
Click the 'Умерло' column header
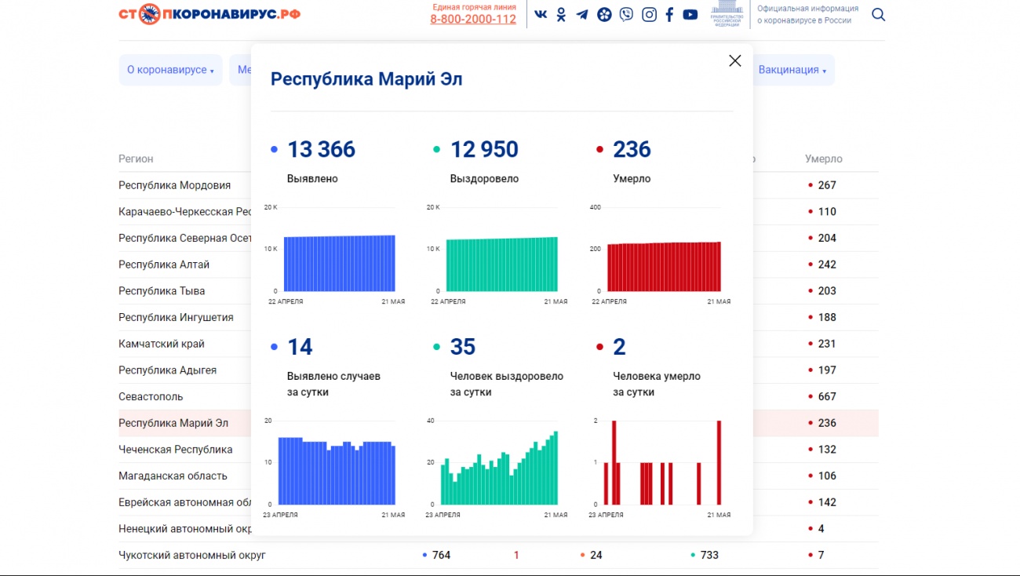pos(823,159)
